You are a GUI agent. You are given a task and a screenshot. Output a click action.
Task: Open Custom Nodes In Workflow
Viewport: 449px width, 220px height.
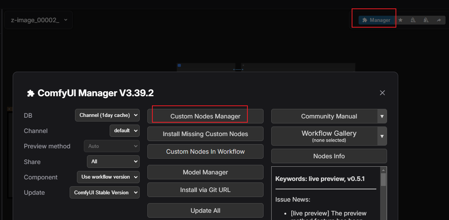point(205,151)
